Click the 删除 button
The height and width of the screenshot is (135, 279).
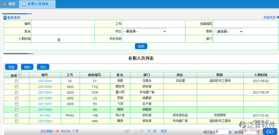[27, 67]
